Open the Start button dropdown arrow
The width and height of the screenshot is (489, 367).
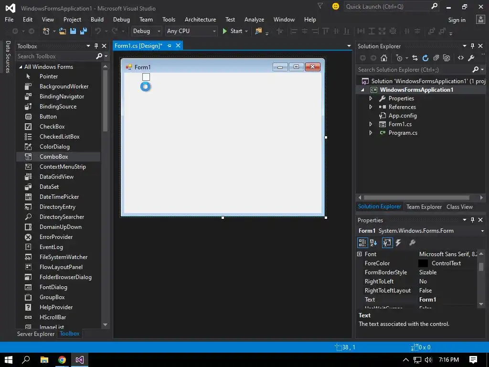tap(246, 31)
